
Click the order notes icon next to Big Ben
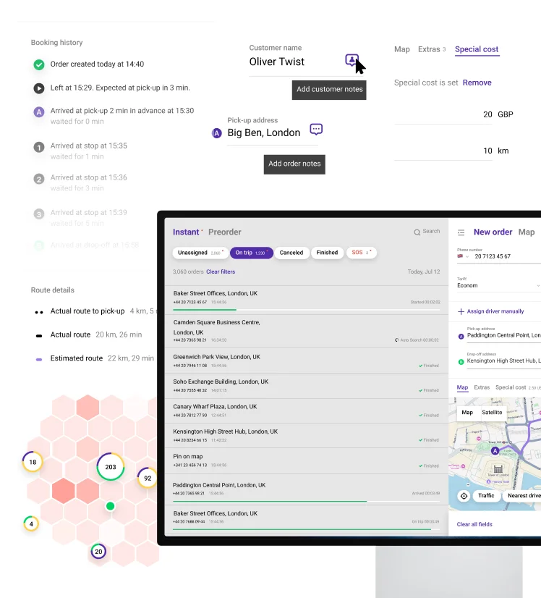316,130
